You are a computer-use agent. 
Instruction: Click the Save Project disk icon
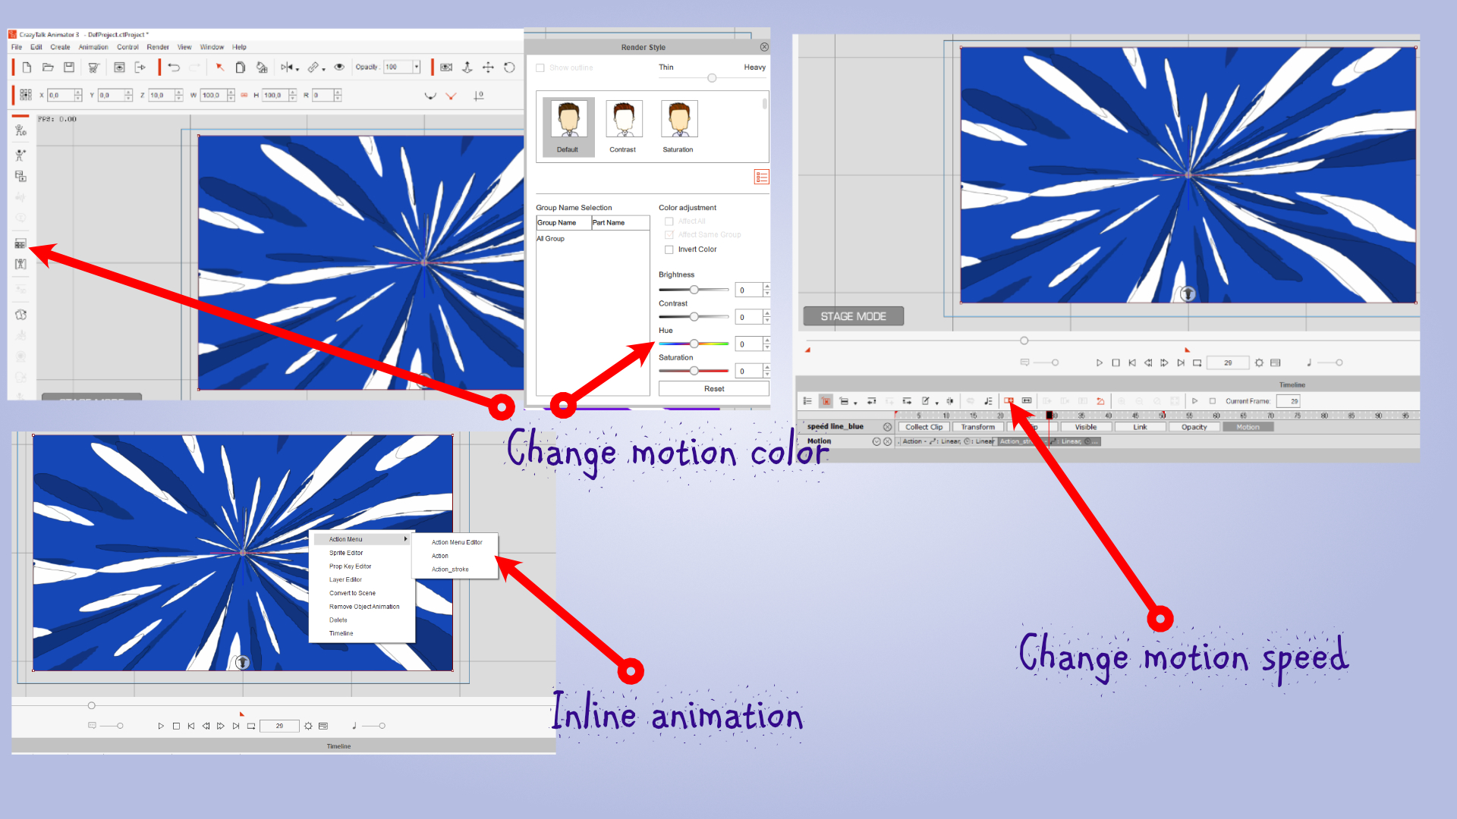(69, 67)
